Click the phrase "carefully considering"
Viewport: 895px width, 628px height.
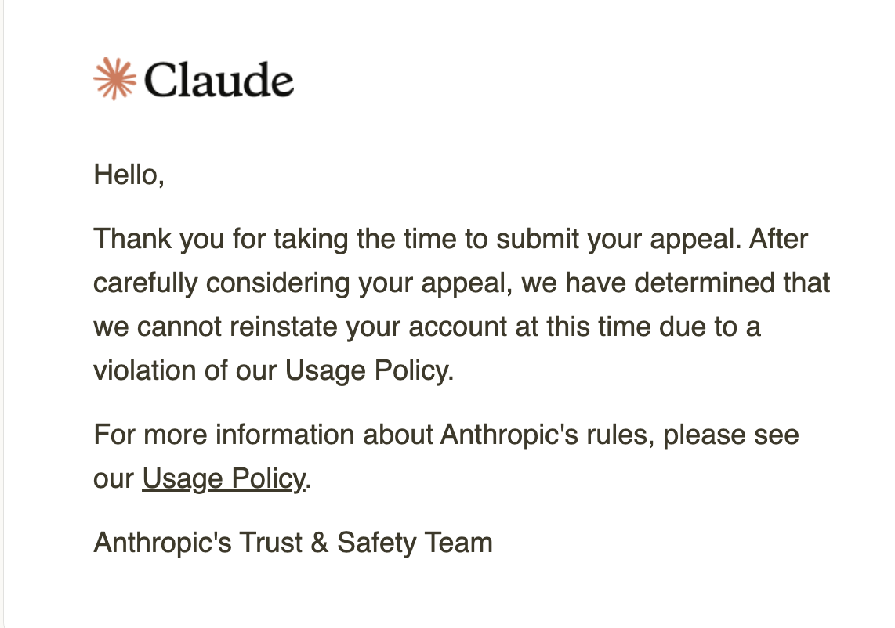point(222,283)
